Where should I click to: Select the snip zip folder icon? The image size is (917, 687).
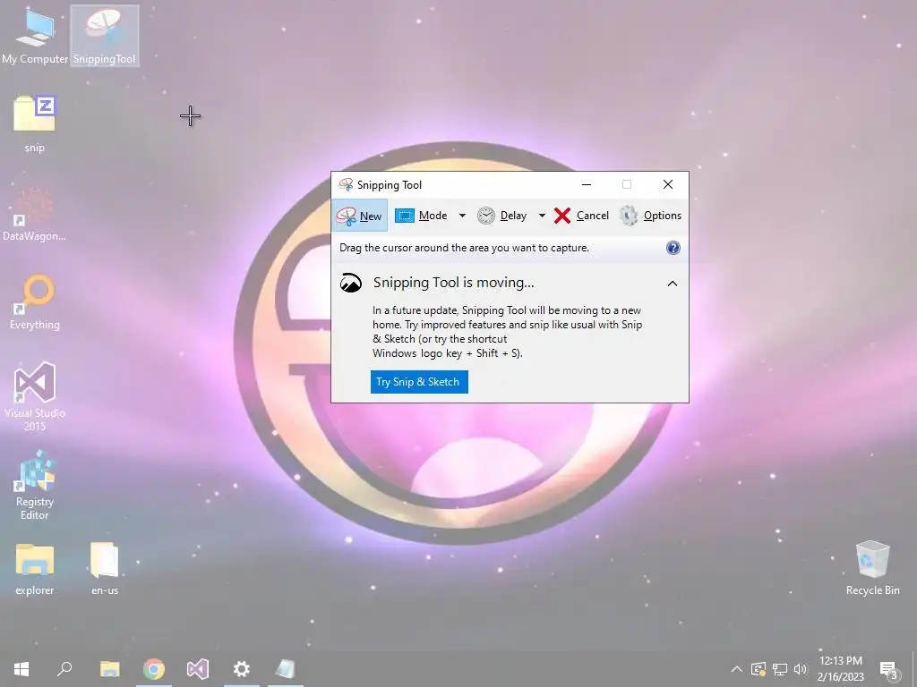point(35,123)
